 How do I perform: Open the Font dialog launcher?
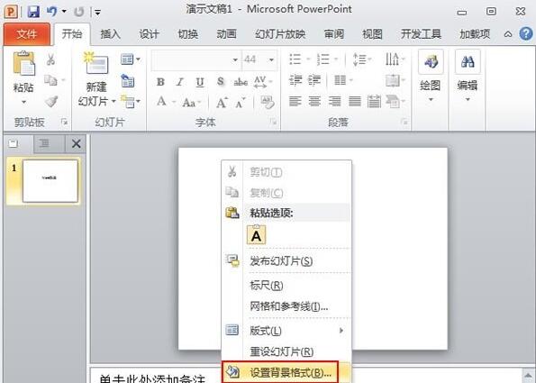tap(274, 122)
